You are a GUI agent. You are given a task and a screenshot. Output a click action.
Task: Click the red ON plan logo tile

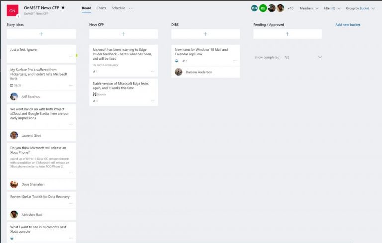click(12, 11)
